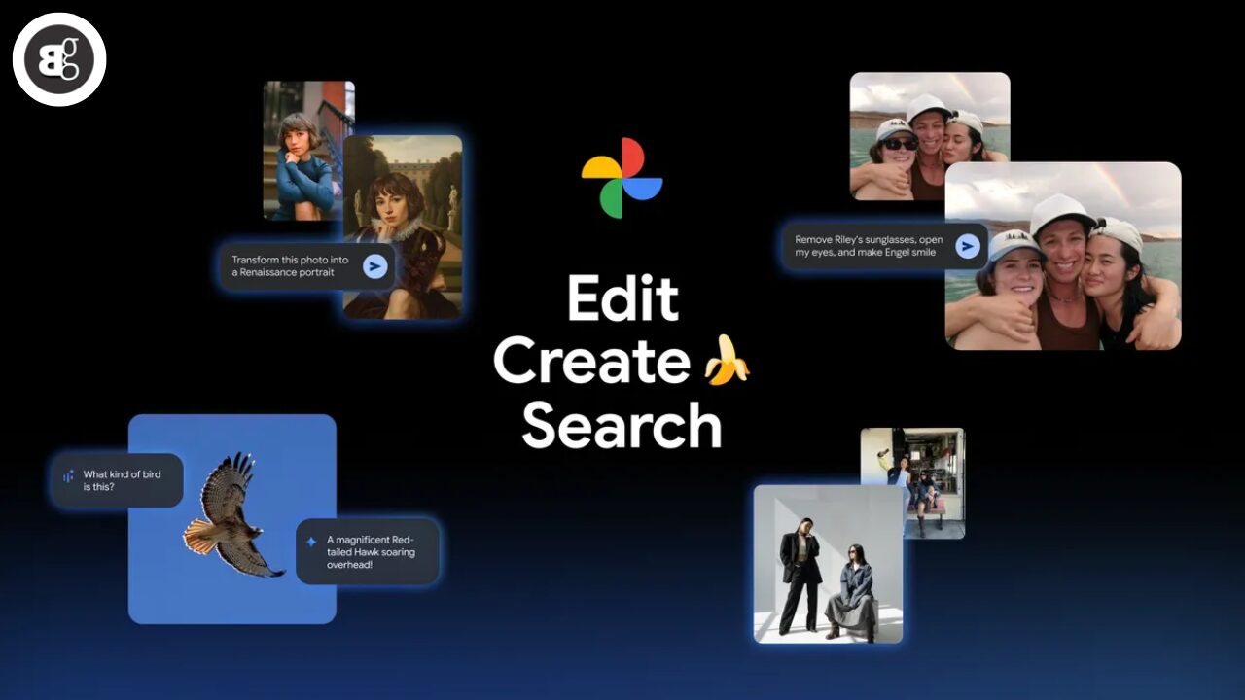This screenshot has height=700, width=1245.
Task: Click the BG logo in the top-left corner
Action: [x=58, y=58]
